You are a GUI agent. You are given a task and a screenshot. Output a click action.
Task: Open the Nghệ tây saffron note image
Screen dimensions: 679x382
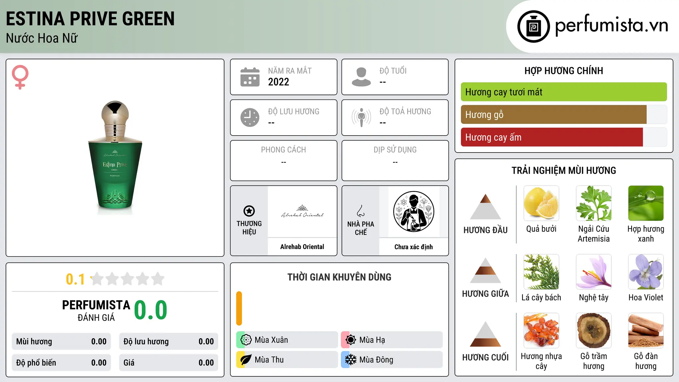point(594,272)
